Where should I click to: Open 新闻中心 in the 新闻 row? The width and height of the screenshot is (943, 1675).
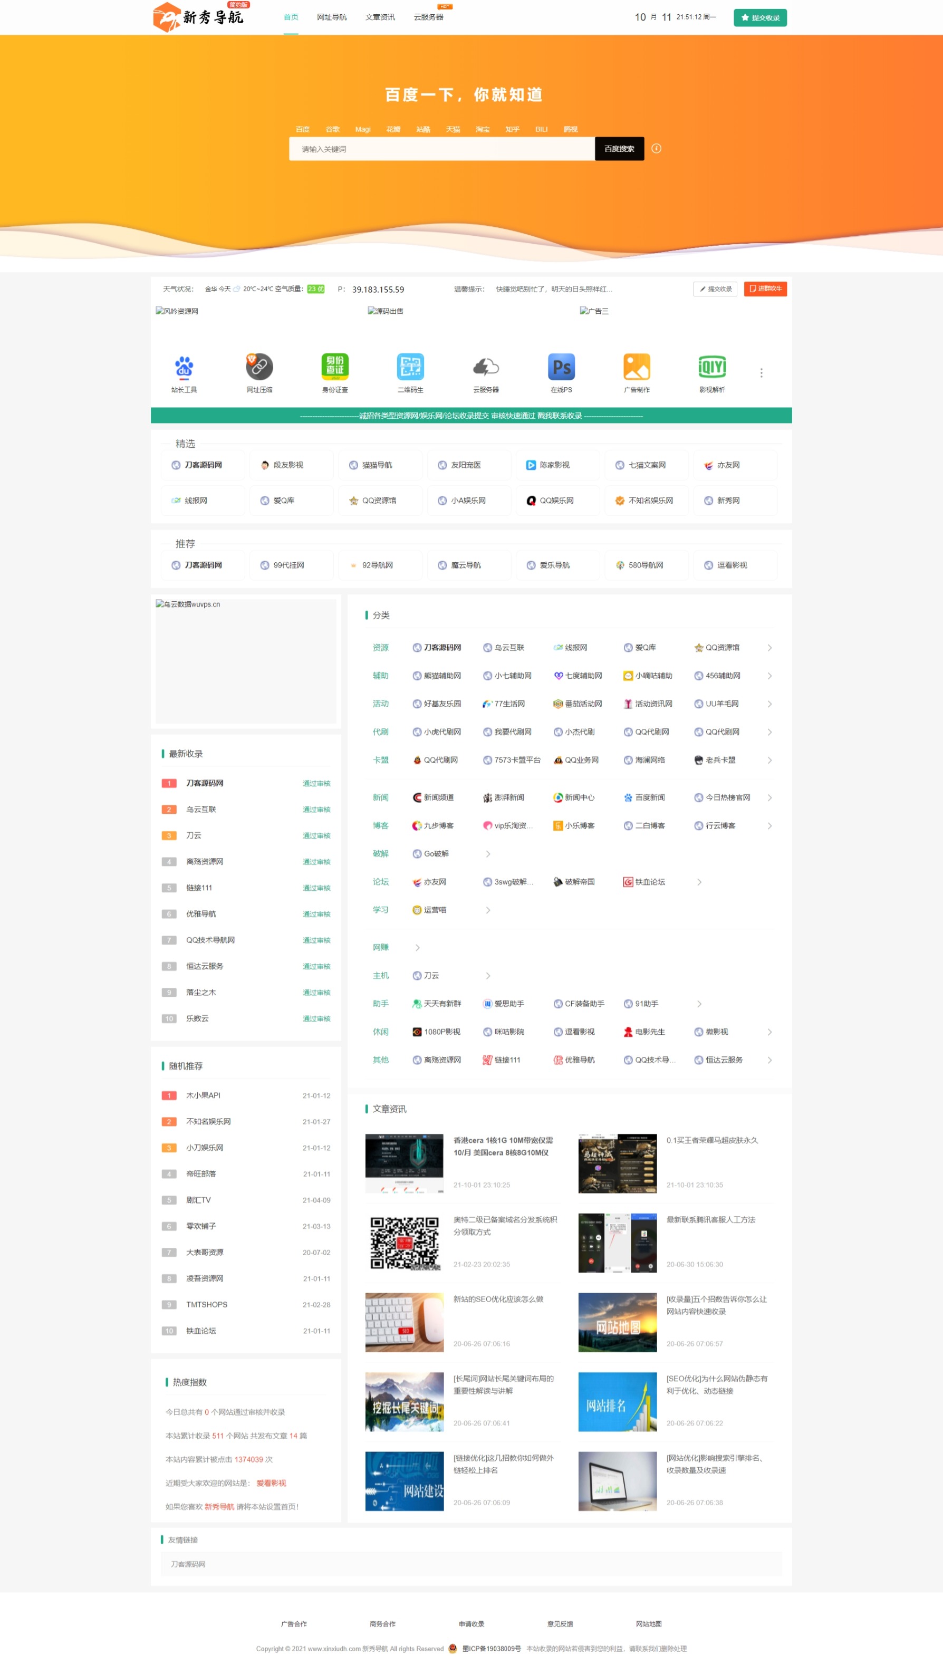574,797
